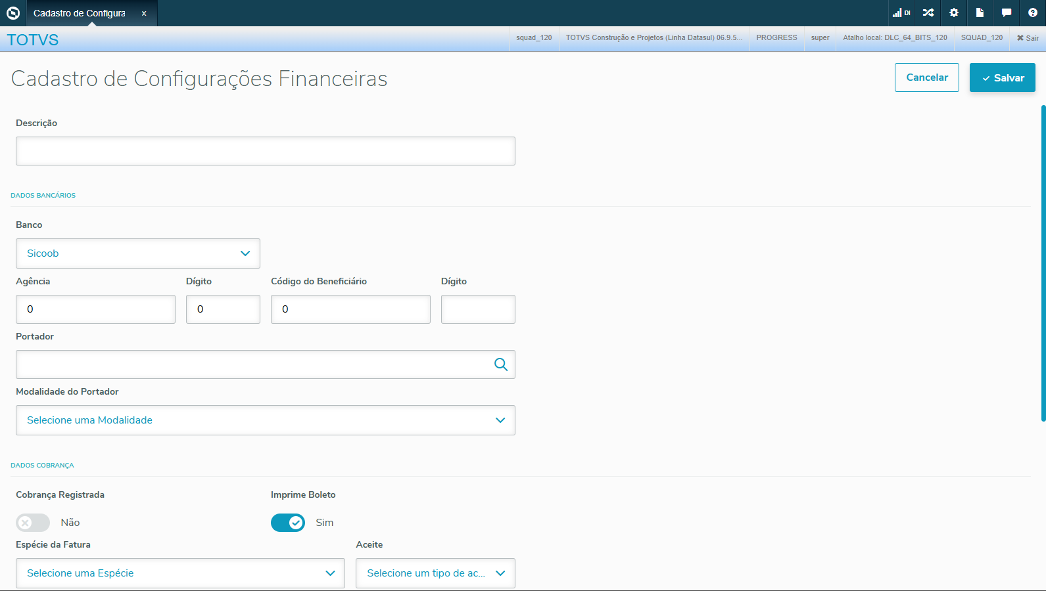Open the help question mark icon
Screen dimensions: 1046x591
(x=1033, y=12)
